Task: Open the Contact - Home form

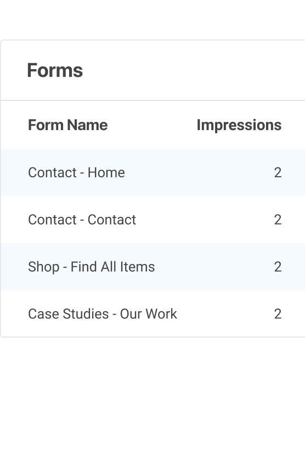Action: (76, 173)
